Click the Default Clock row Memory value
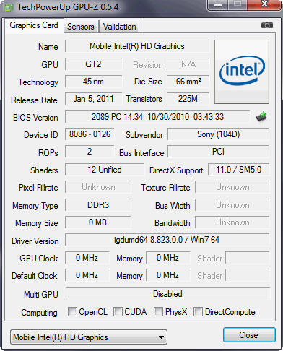 coord(168,275)
